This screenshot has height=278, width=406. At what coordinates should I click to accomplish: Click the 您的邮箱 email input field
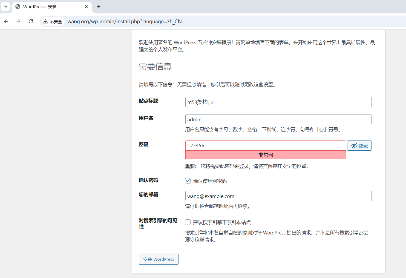click(278, 196)
